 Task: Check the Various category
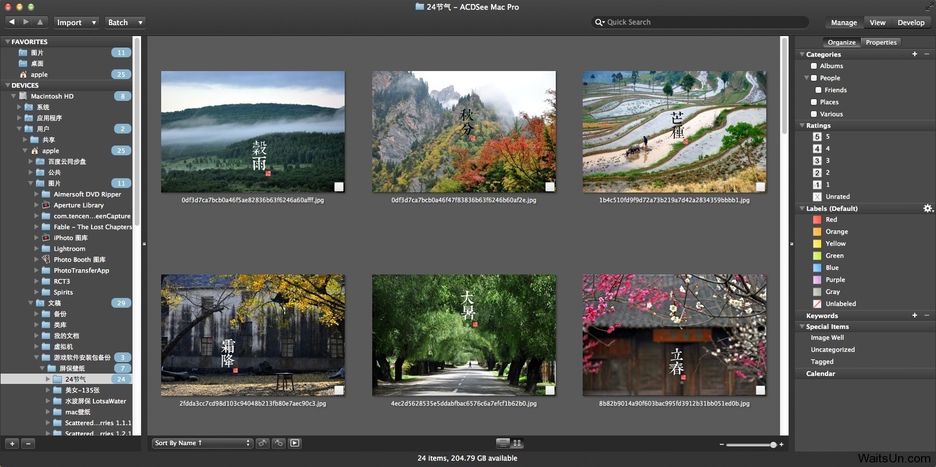pos(814,114)
